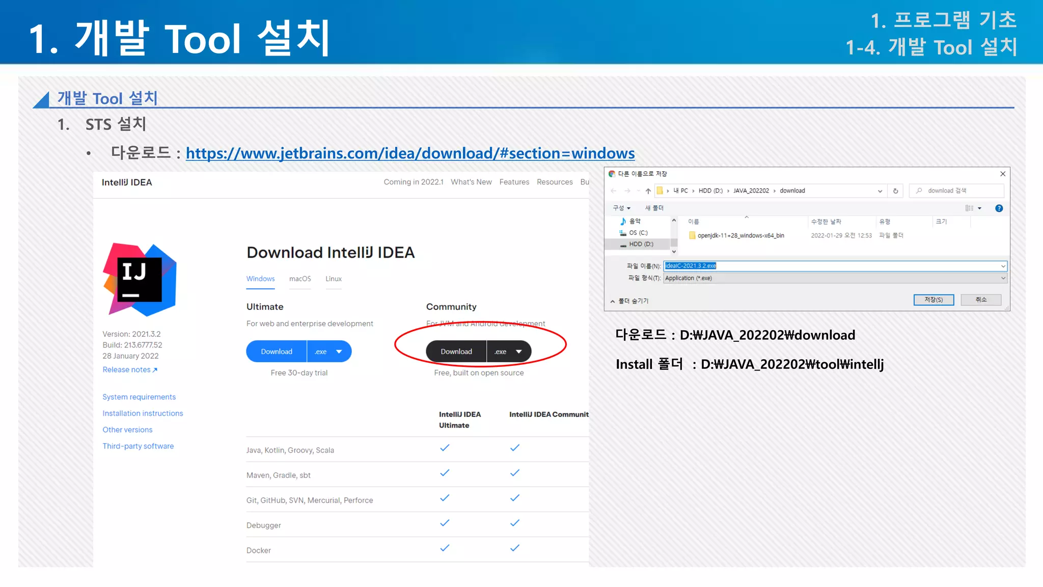Click the recent locations dropdown arrow
The height and width of the screenshot is (587, 1043).
(x=638, y=191)
